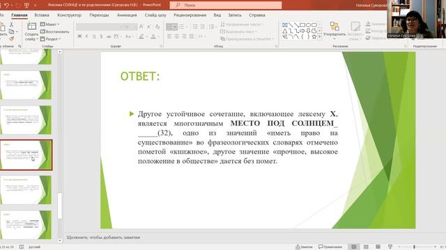Copy selection with the copy icon
The image size is (446, 250).
[11, 32]
